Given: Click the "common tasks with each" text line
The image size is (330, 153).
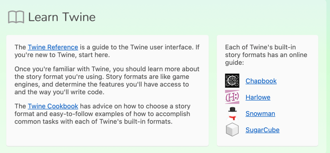Looking at the screenshot, I should (48, 122).
